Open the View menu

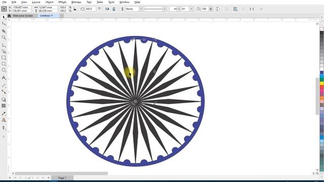click(x=24, y=2)
